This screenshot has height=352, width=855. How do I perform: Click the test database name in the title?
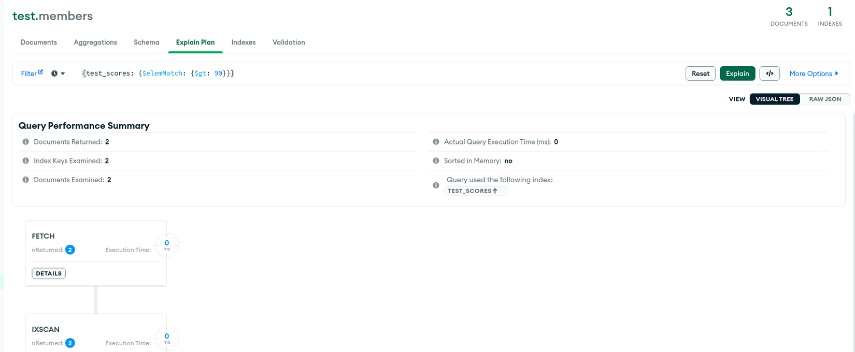click(24, 16)
